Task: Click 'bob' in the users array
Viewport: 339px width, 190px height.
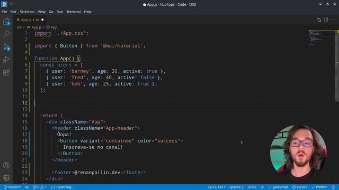Action: (x=76, y=84)
